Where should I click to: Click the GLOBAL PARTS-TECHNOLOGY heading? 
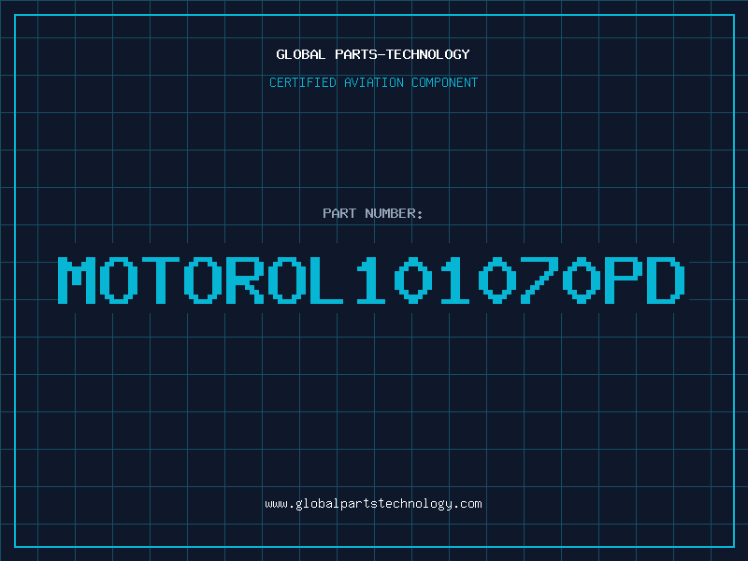pyautogui.click(x=373, y=54)
